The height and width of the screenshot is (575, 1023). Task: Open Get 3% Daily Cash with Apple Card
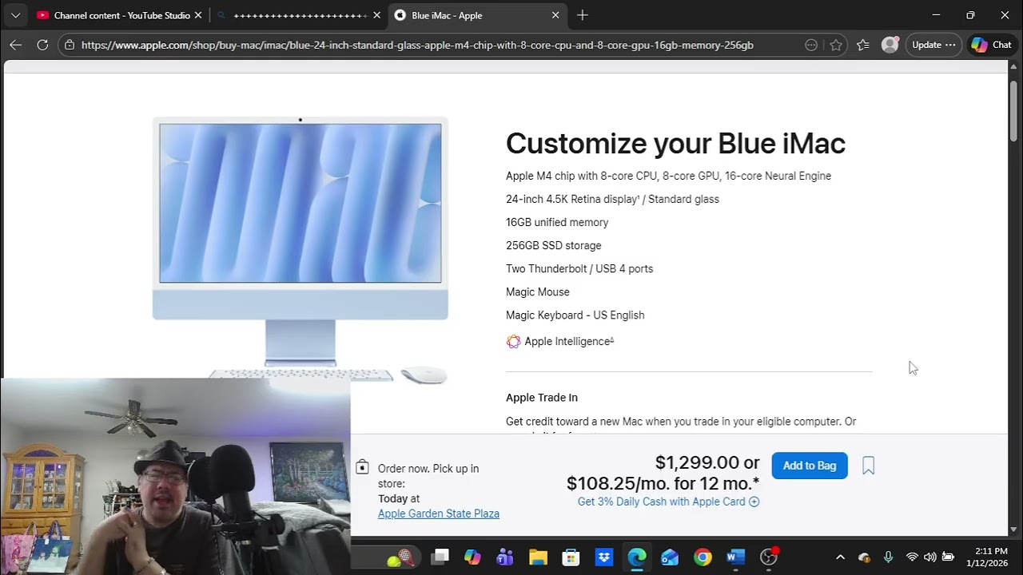668,502
